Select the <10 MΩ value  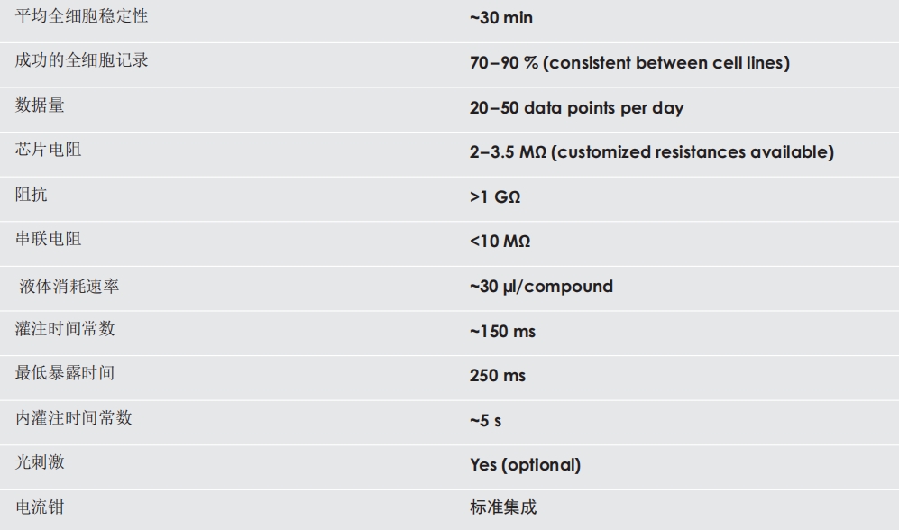[500, 242]
